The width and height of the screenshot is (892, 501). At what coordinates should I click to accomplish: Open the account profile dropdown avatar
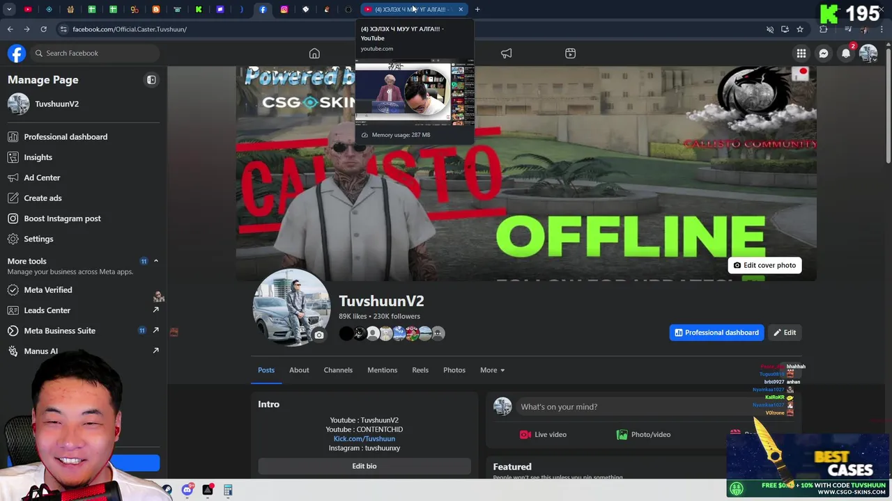pos(868,54)
